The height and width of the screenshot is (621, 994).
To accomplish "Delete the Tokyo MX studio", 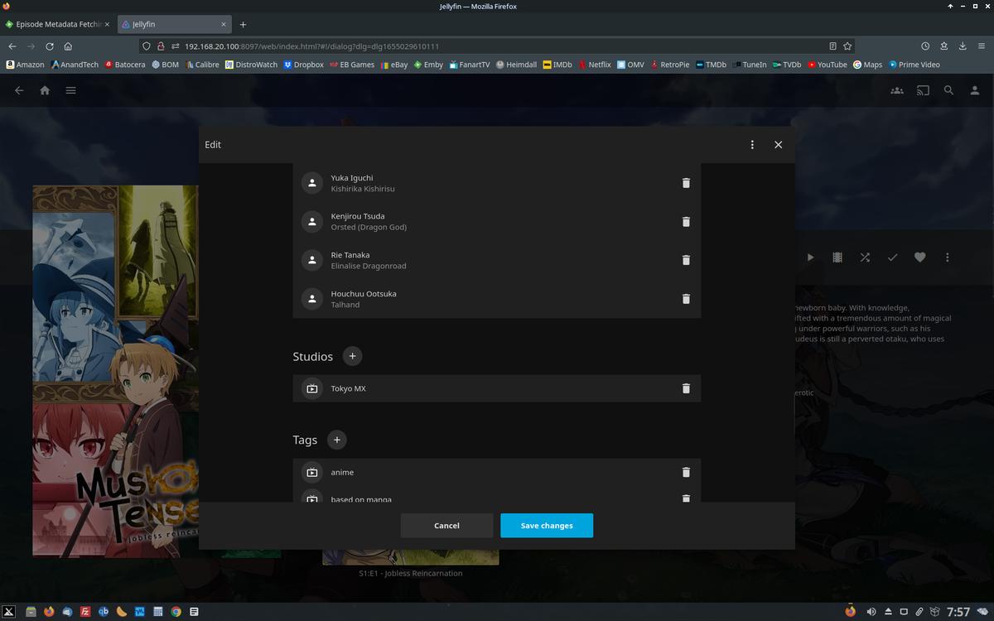I will pos(686,388).
